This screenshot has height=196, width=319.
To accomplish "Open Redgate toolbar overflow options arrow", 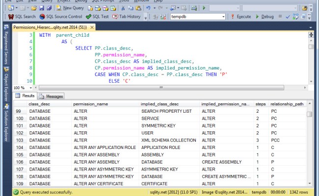I will click(x=146, y=17).
